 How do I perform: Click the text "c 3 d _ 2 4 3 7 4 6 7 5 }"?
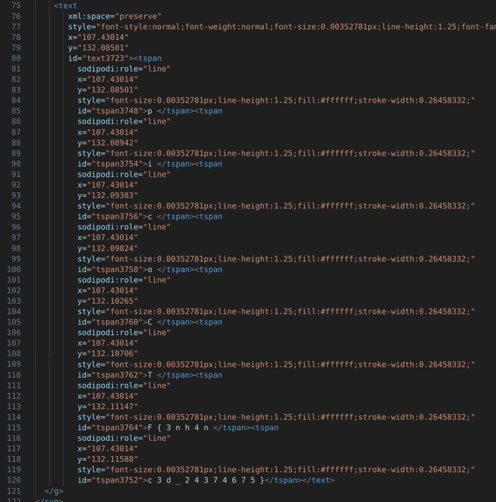(x=206, y=480)
